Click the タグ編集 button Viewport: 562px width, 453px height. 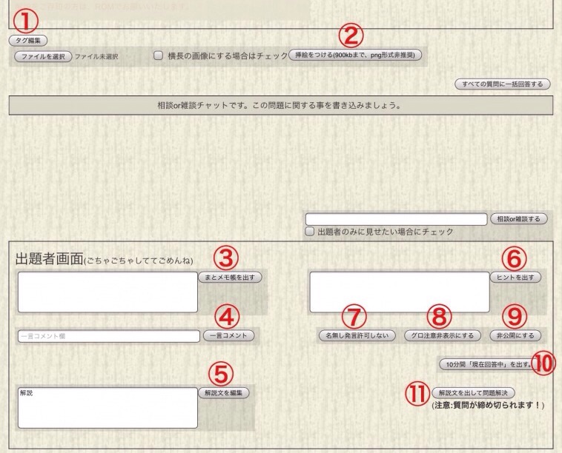click(28, 40)
